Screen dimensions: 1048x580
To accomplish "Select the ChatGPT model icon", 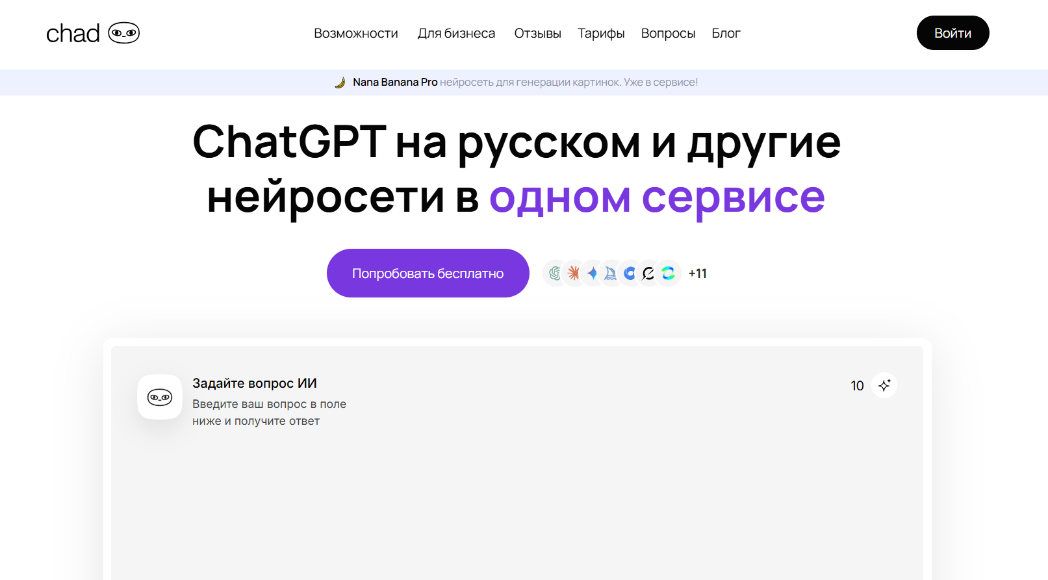I will coord(554,273).
